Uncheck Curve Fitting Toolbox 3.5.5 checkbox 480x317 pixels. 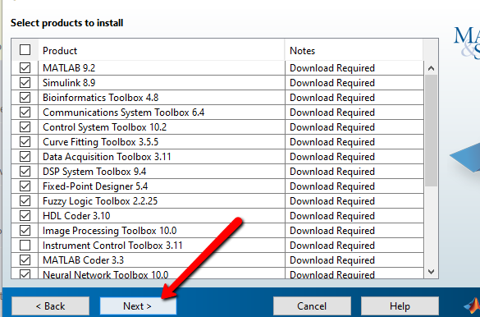(x=25, y=142)
